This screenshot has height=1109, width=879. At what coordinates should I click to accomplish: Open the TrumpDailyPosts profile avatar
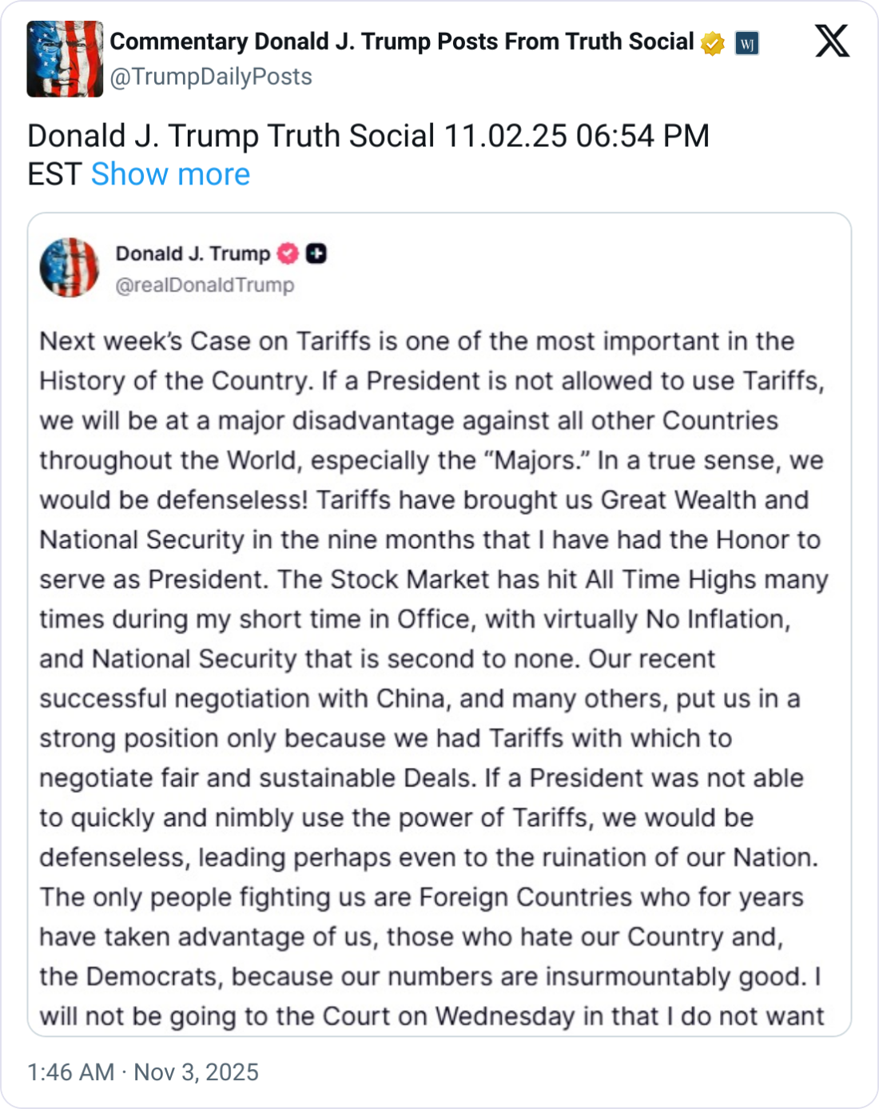[x=65, y=59]
